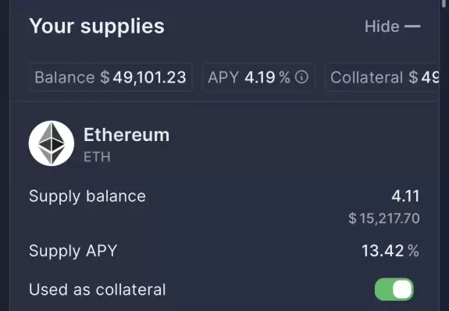Select the 4.11 supply balance amount

click(x=405, y=196)
